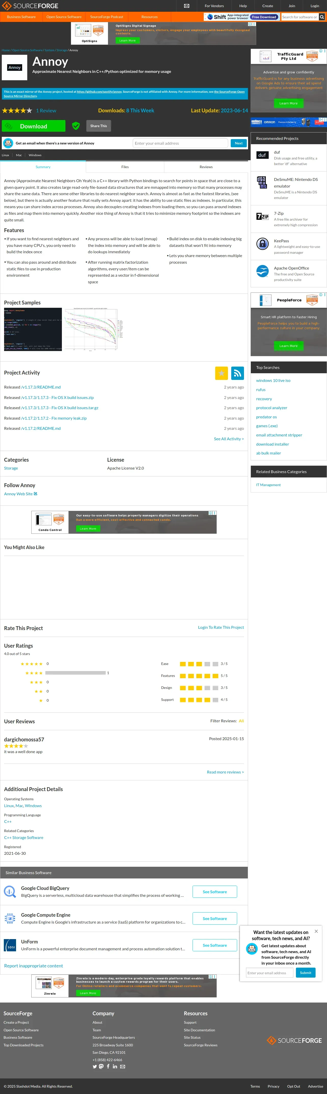Open the v1.17.2 Fix memory leak.zip release
The width and height of the screenshot is (327, 1094).
click(53, 418)
